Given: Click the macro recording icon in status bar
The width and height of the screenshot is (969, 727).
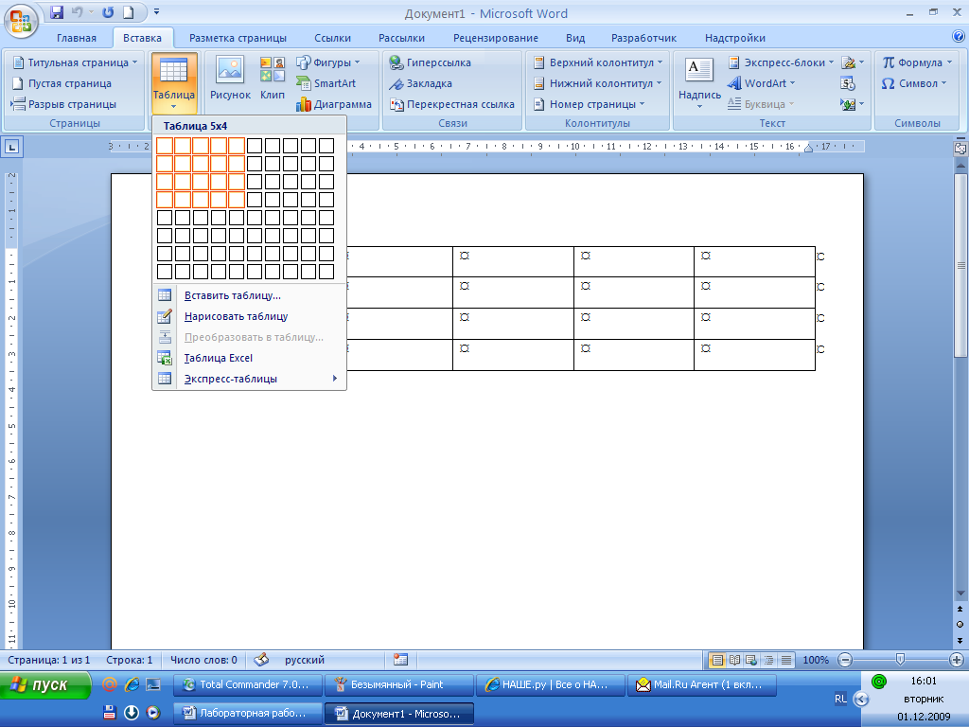Looking at the screenshot, I should [x=400, y=660].
